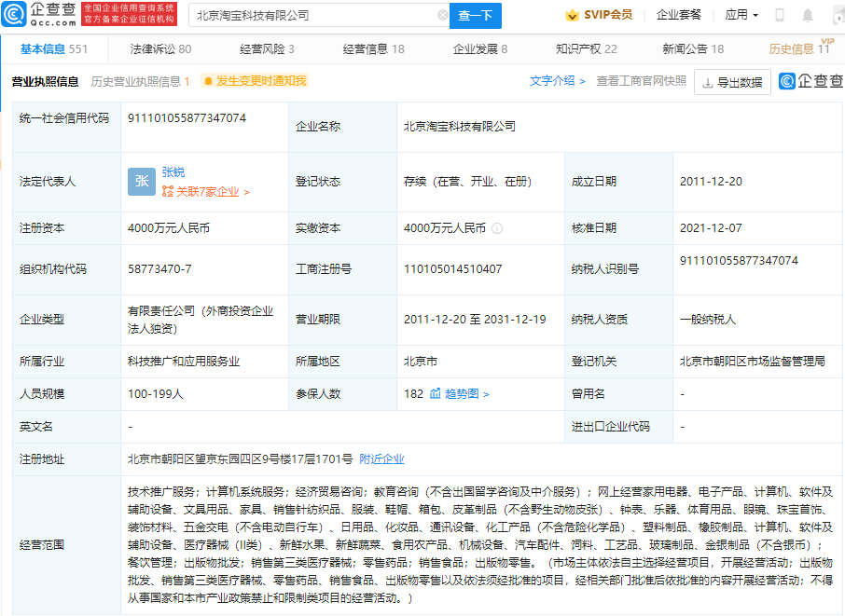Open SVIP会员 link

[608, 15]
